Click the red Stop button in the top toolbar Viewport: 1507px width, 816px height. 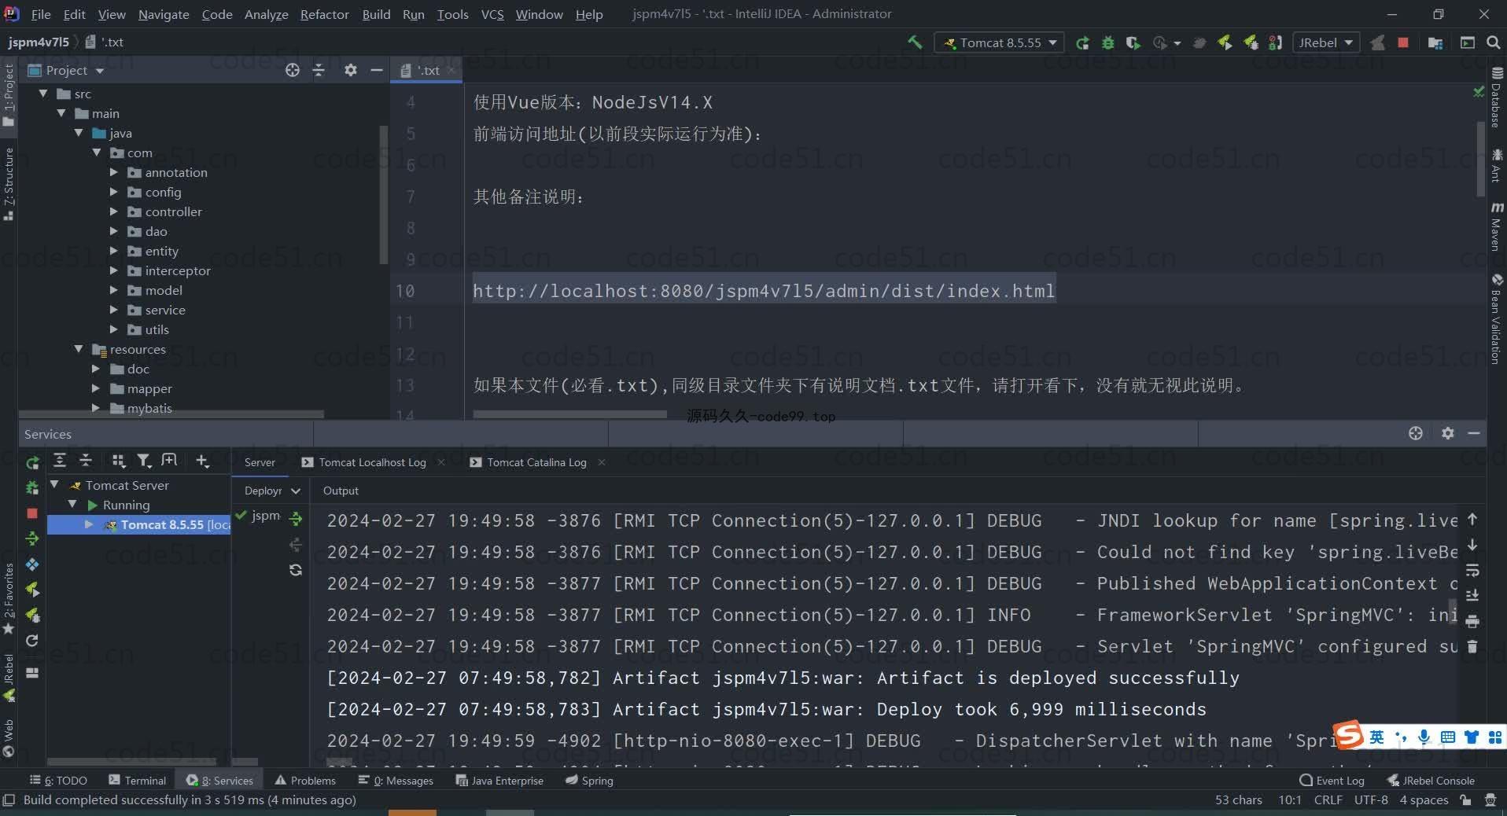point(1403,42)
